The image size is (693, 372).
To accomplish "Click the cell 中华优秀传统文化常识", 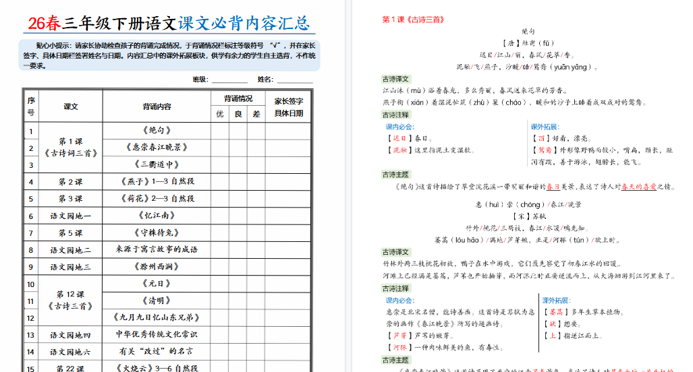I will click(157, 334).
